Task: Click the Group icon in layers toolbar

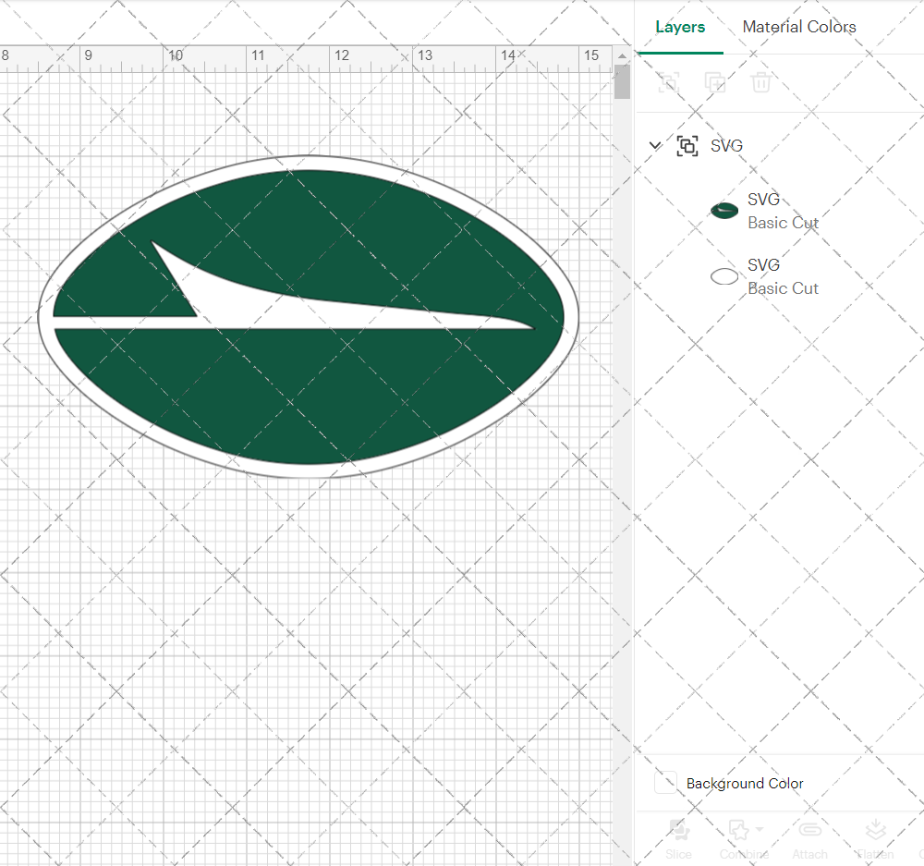Action: click(669, 82)
